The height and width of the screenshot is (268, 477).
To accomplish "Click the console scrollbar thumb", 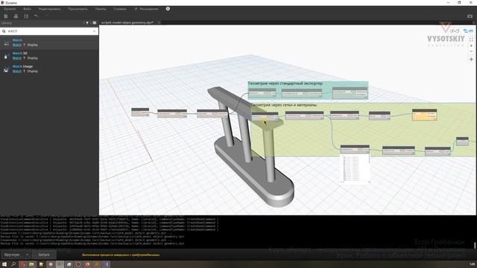I will click(475, 245).
